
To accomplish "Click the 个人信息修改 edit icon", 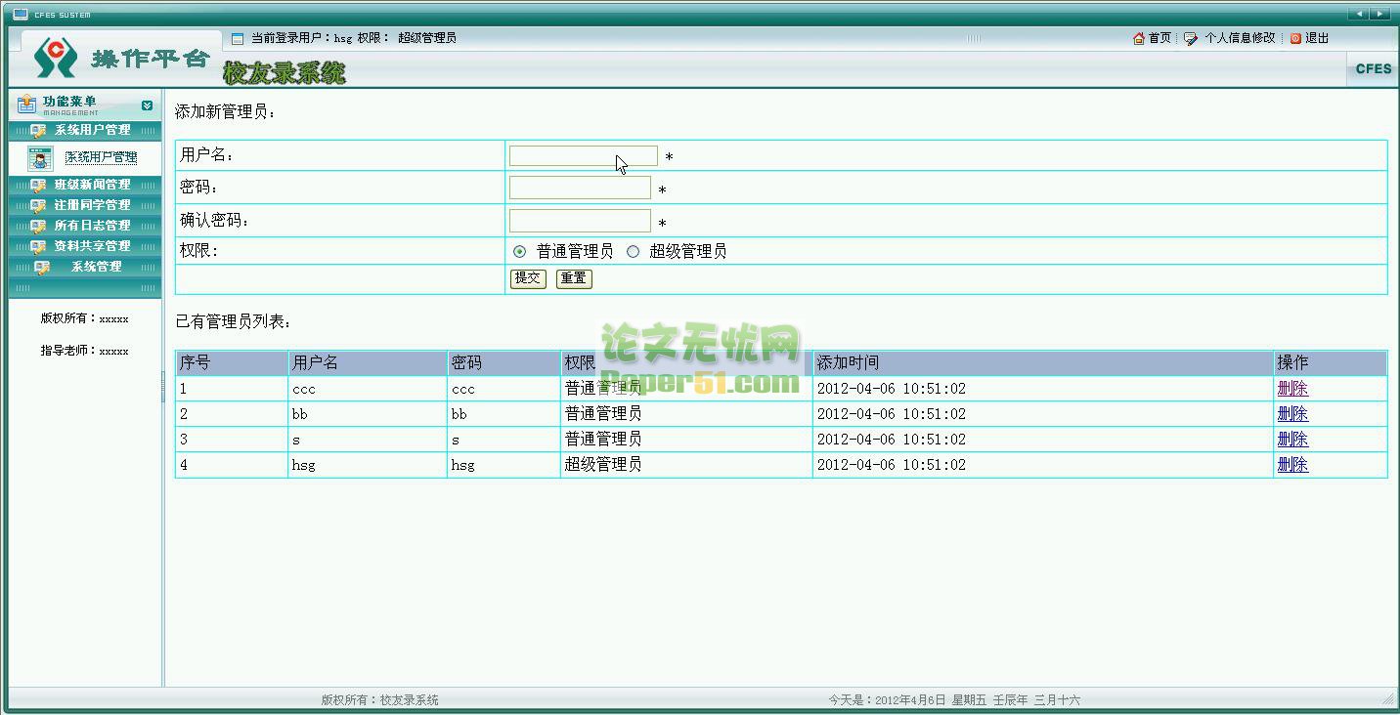I will click(x=1191, y=38).
